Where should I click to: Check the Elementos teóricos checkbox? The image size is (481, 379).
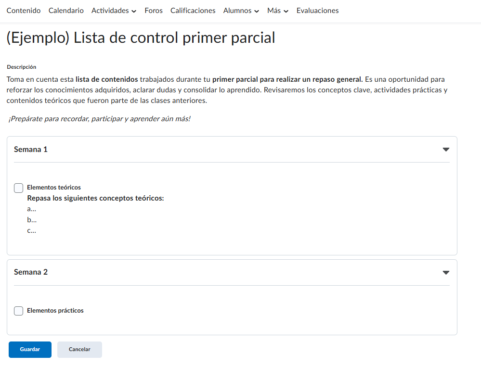pos(19,188)
